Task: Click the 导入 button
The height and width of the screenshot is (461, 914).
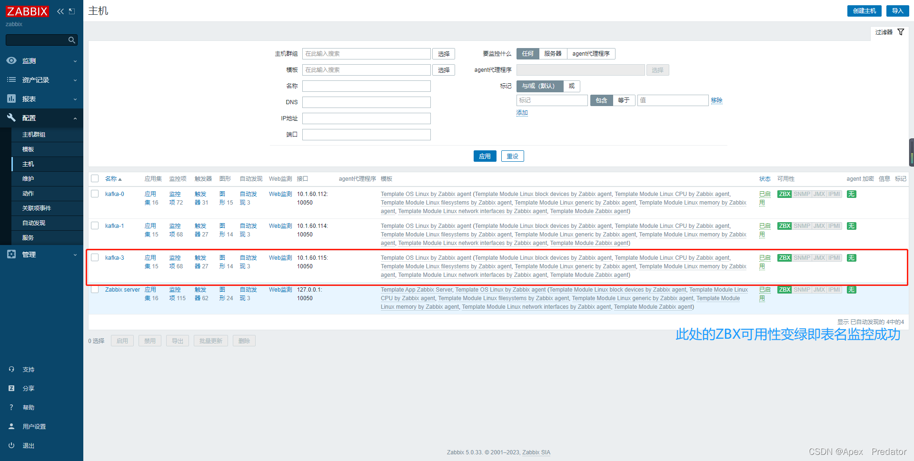Action: click(x=897, y=11)
